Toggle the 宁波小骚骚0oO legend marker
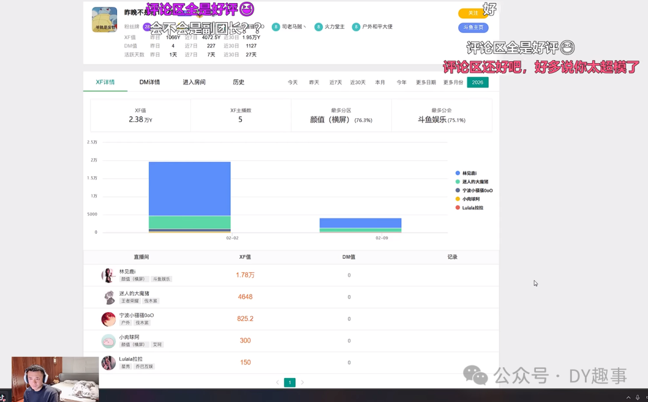648x402 pixels. [x=457, y=190]
